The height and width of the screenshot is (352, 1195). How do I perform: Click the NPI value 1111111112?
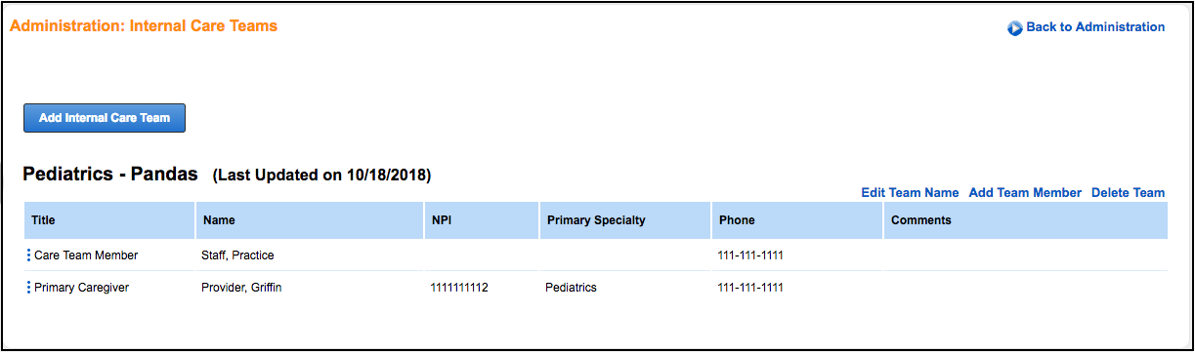pyautogui.click(x=459, y=288)
